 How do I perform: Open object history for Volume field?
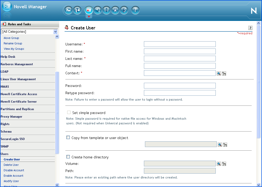(x=224, y=164)
